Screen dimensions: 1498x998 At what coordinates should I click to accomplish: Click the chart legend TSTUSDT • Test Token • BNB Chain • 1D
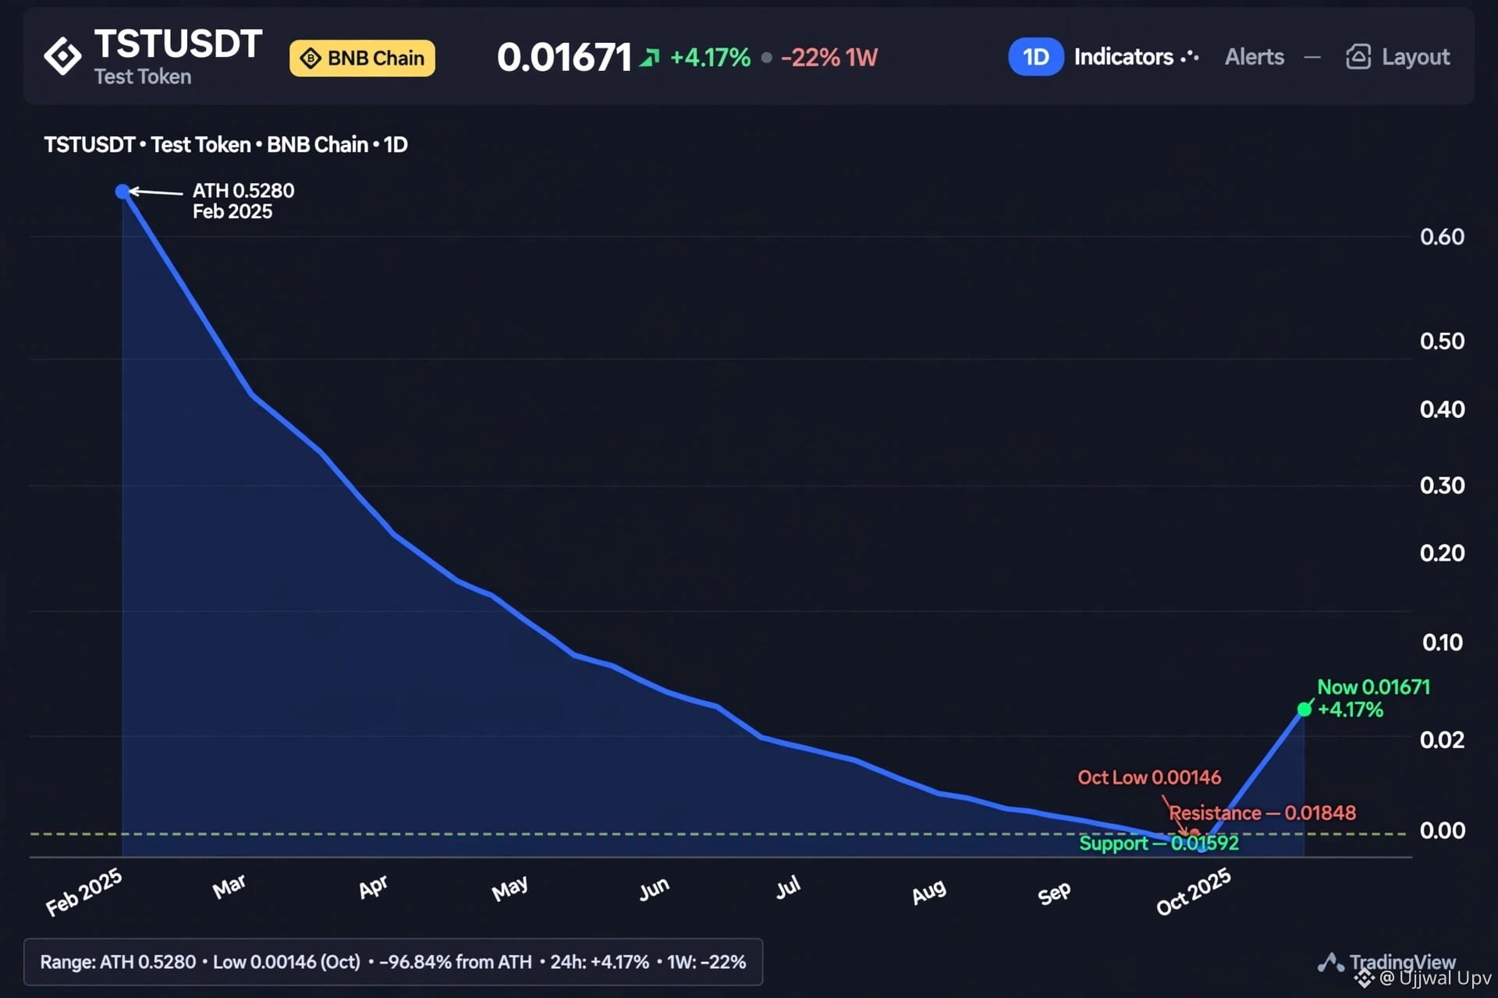(x=225, y=145)
